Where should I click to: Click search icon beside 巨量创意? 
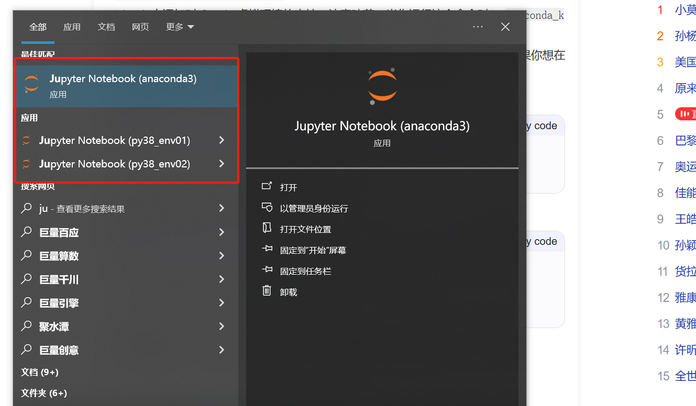point(26,349)
